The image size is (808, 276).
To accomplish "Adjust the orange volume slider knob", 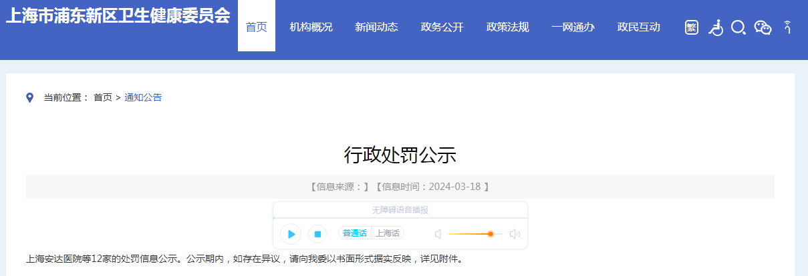I will (491, 234).
